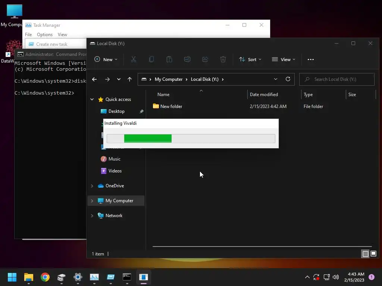Launch Google Chrome from the taskbar
382x286 pixels.
[45, 277]
